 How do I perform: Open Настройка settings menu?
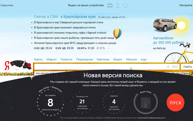[186, 5]
